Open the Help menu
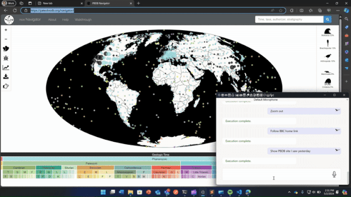 (65, 20)
